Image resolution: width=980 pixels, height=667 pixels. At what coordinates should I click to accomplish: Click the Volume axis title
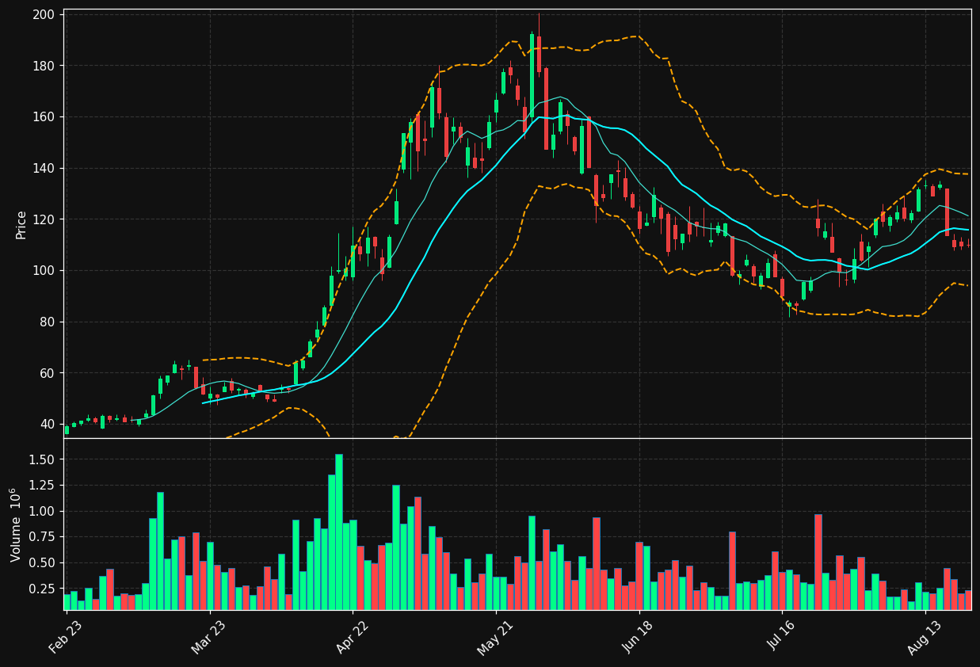[16, 524]
